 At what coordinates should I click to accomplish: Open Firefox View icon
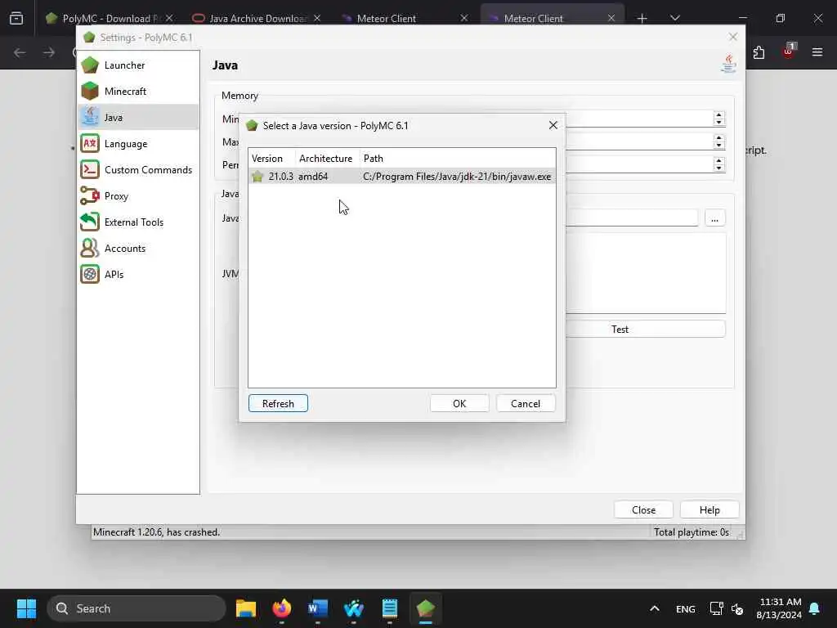(x=16, y=18)
